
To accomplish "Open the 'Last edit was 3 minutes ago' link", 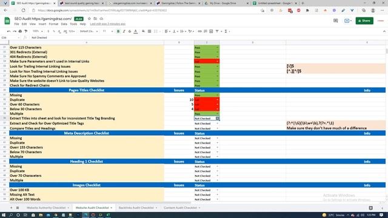I will 108,24.
